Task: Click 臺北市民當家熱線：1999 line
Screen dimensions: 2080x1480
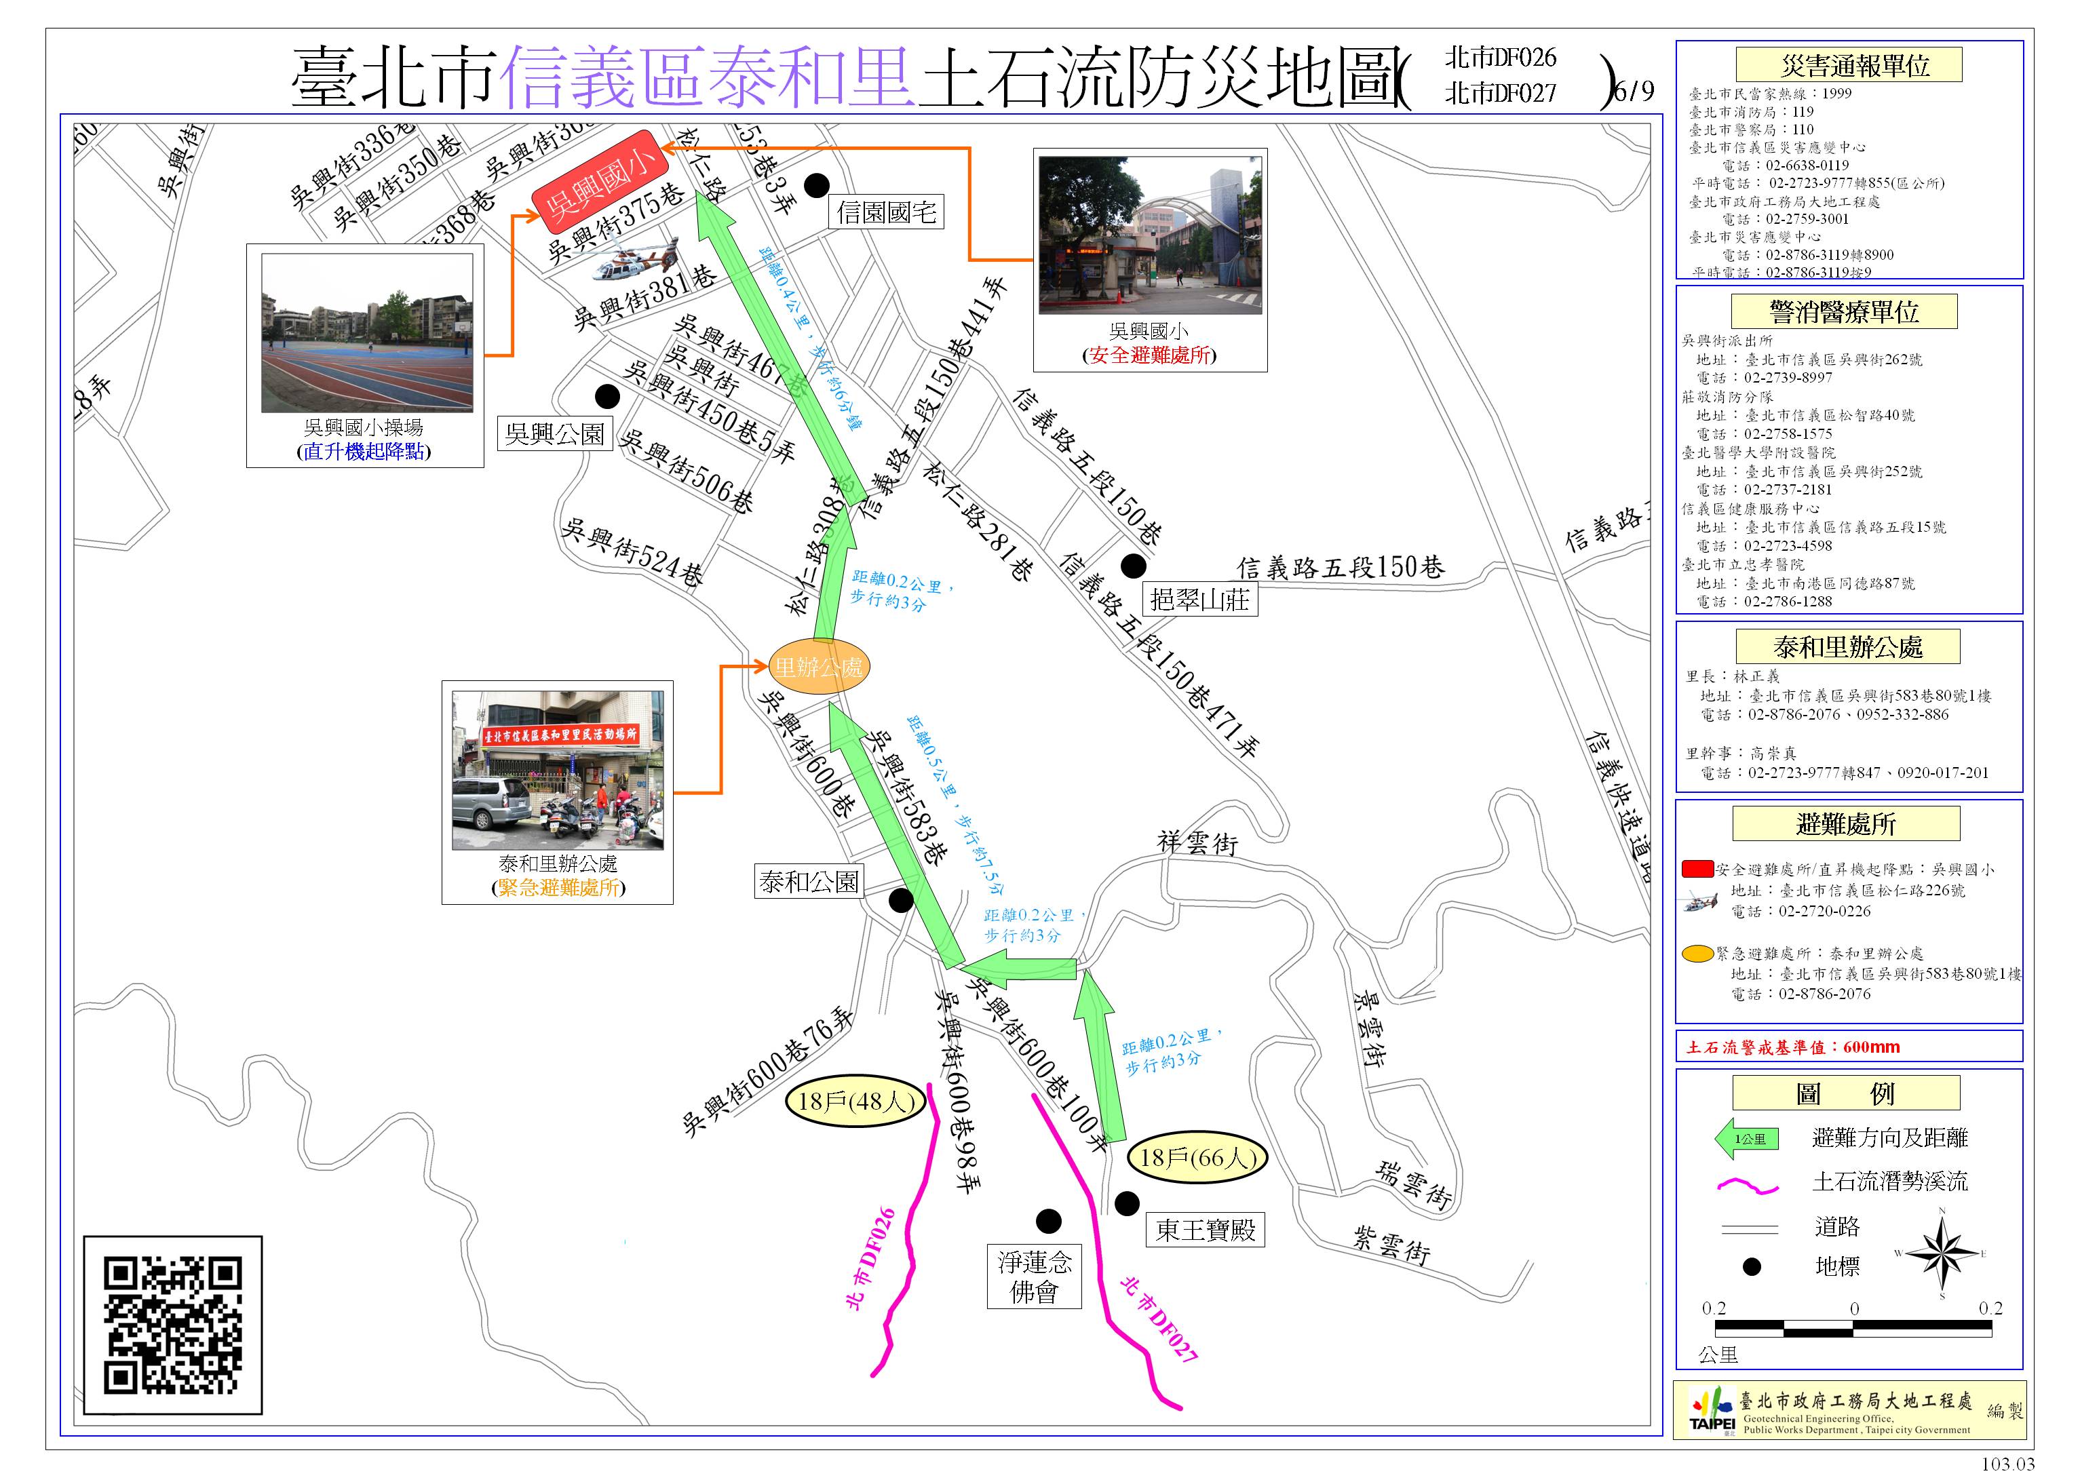Action: pyautogui.click(x=1770, y=93)
